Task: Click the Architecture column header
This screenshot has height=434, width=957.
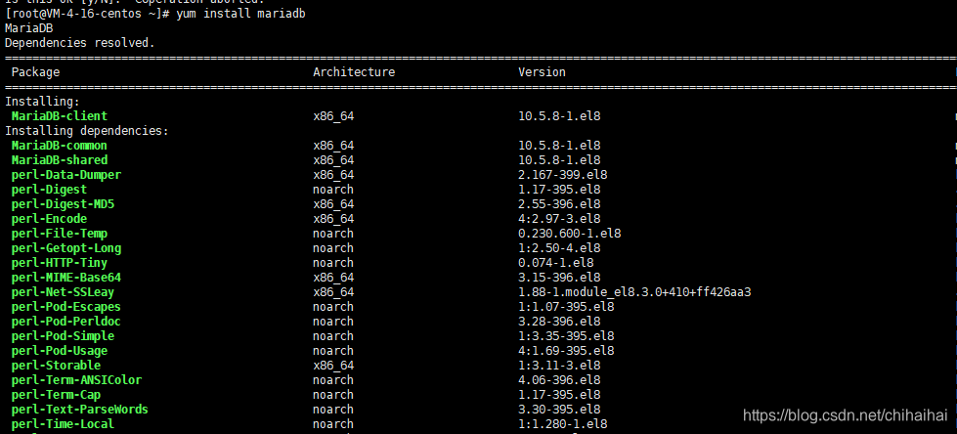Action: pyautogui.click(x=354, y=72)
